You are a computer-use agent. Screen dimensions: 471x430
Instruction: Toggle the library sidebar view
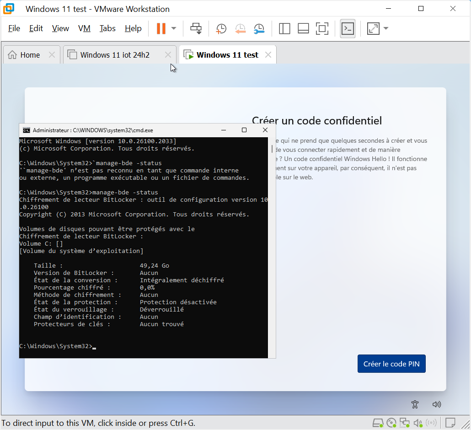[x=284, y=28]
